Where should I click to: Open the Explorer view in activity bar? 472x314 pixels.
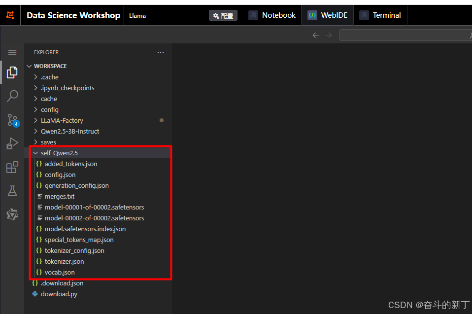click(x=12, y=72)
